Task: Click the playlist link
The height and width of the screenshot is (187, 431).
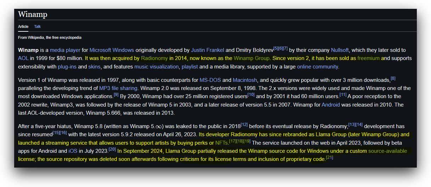Action: click(190, 66)
